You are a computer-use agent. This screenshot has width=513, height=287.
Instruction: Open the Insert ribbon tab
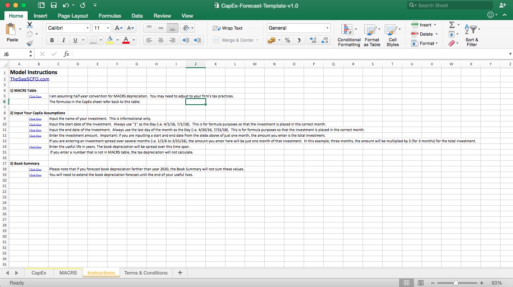pyautogui.click(x=40, y=16)
